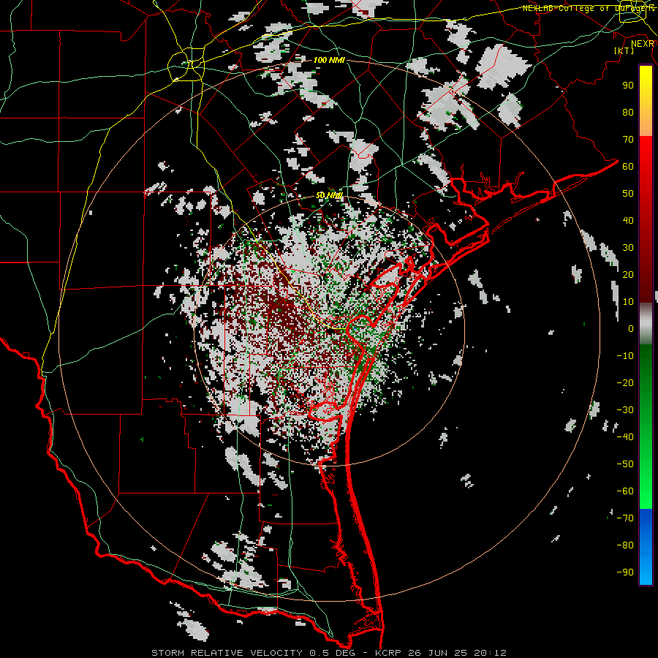658x658 pixels.
Task: Click the "90" scale value
Action: pyautogui.click(x=628, y=86)
